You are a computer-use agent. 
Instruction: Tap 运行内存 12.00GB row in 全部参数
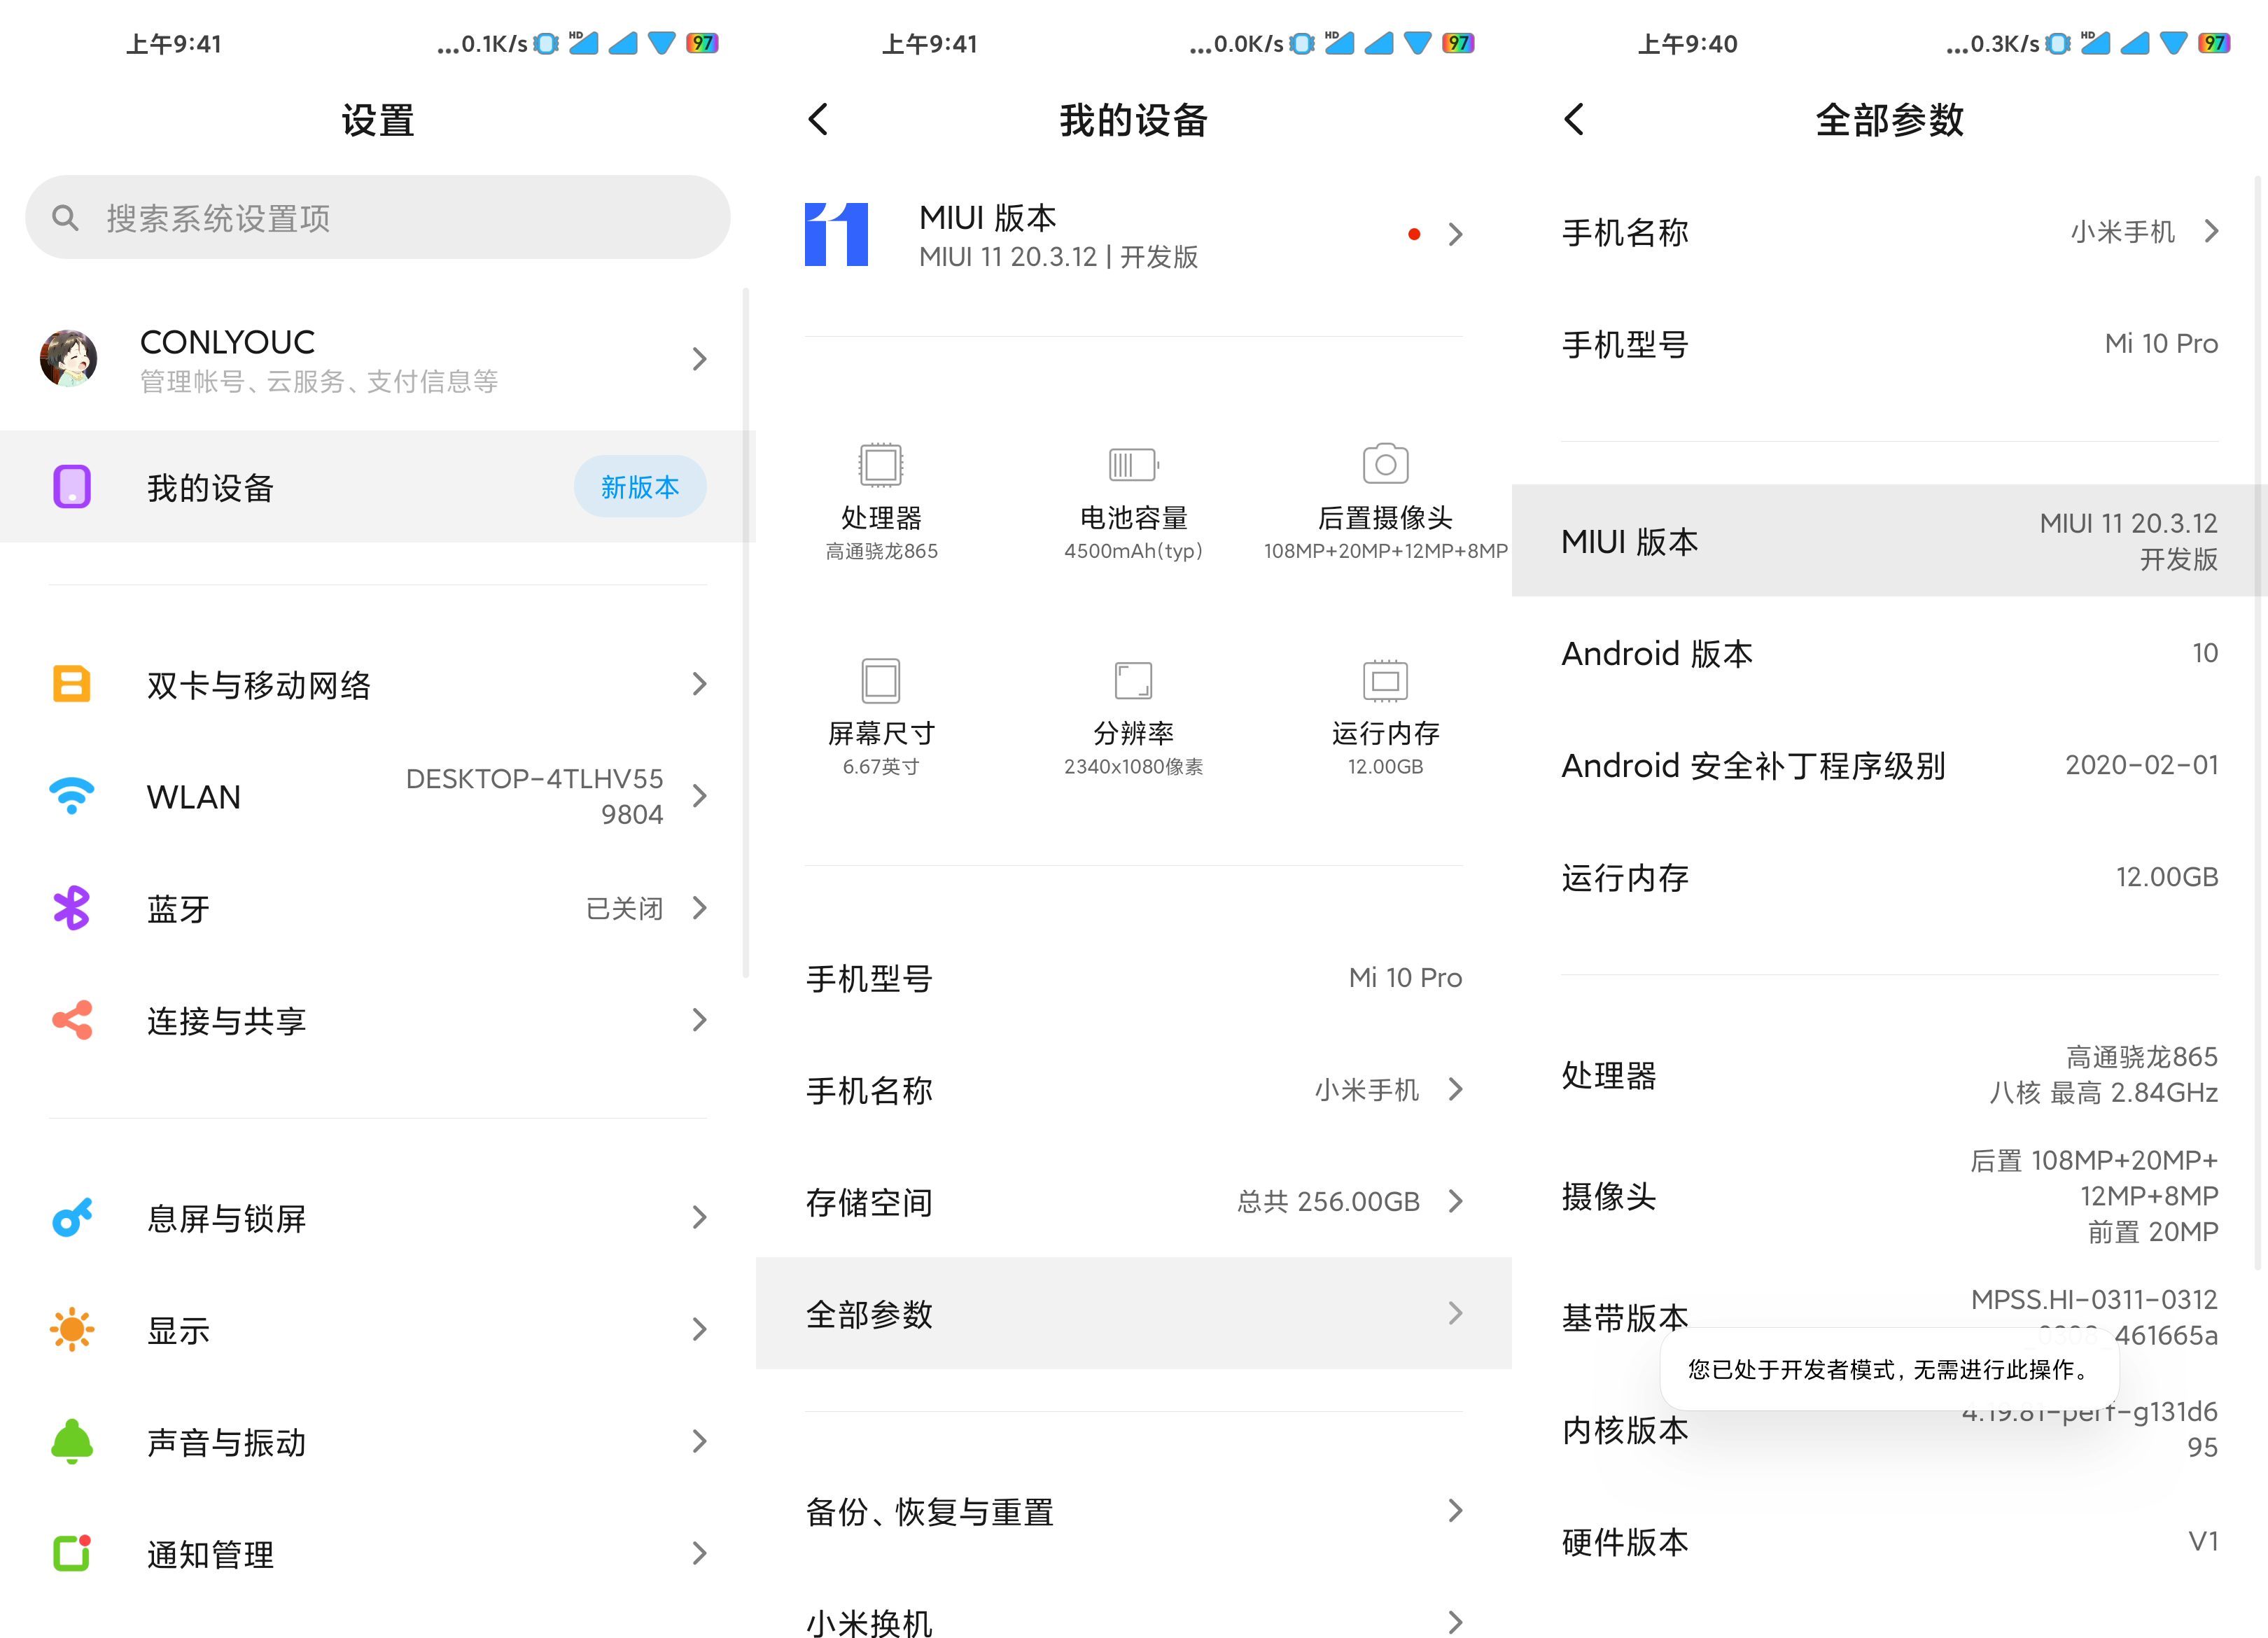(1890, 877)
